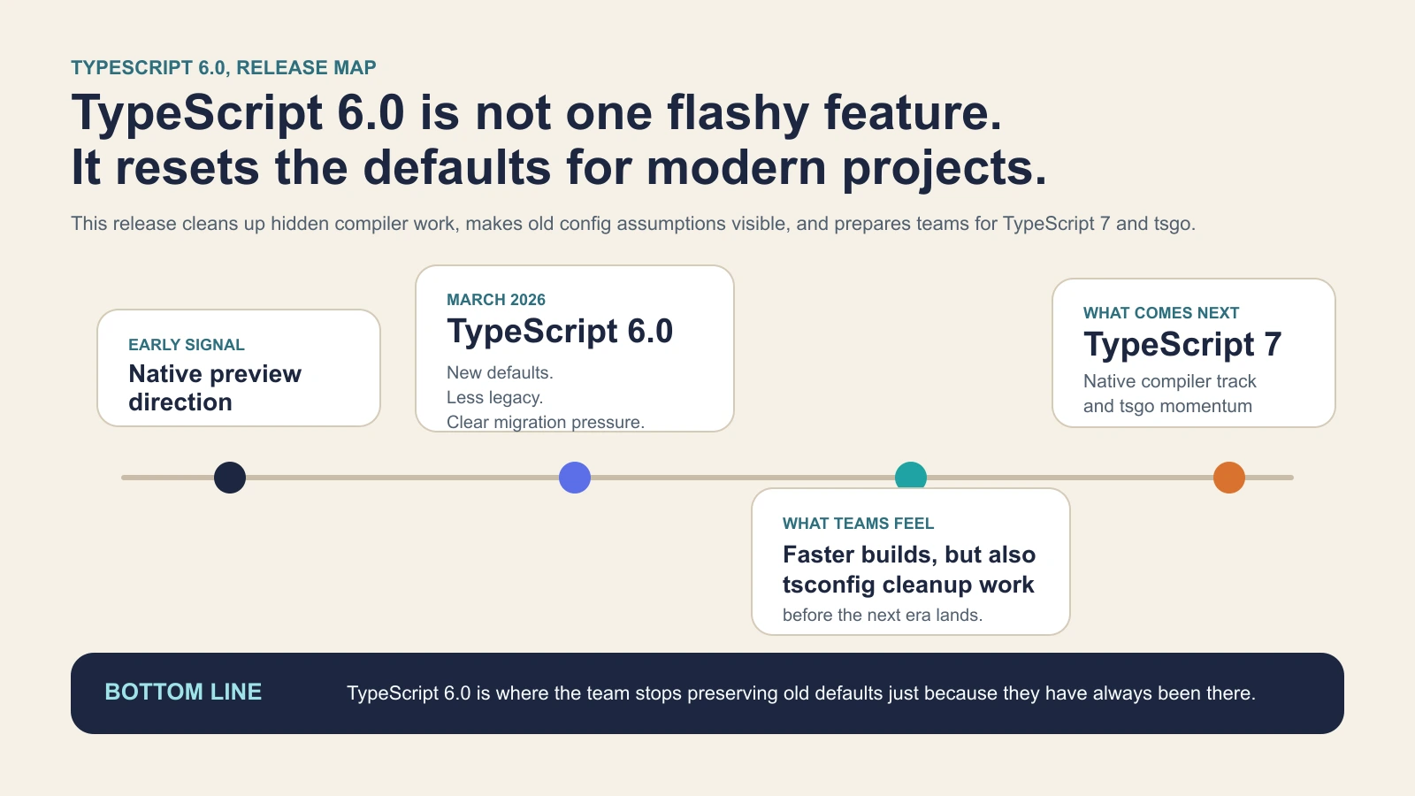The height and width of the screenshot is (796, 1415).
Task: Click the blue TypeScript 6.0 timeline dot
Action: [x=574, y=478]
